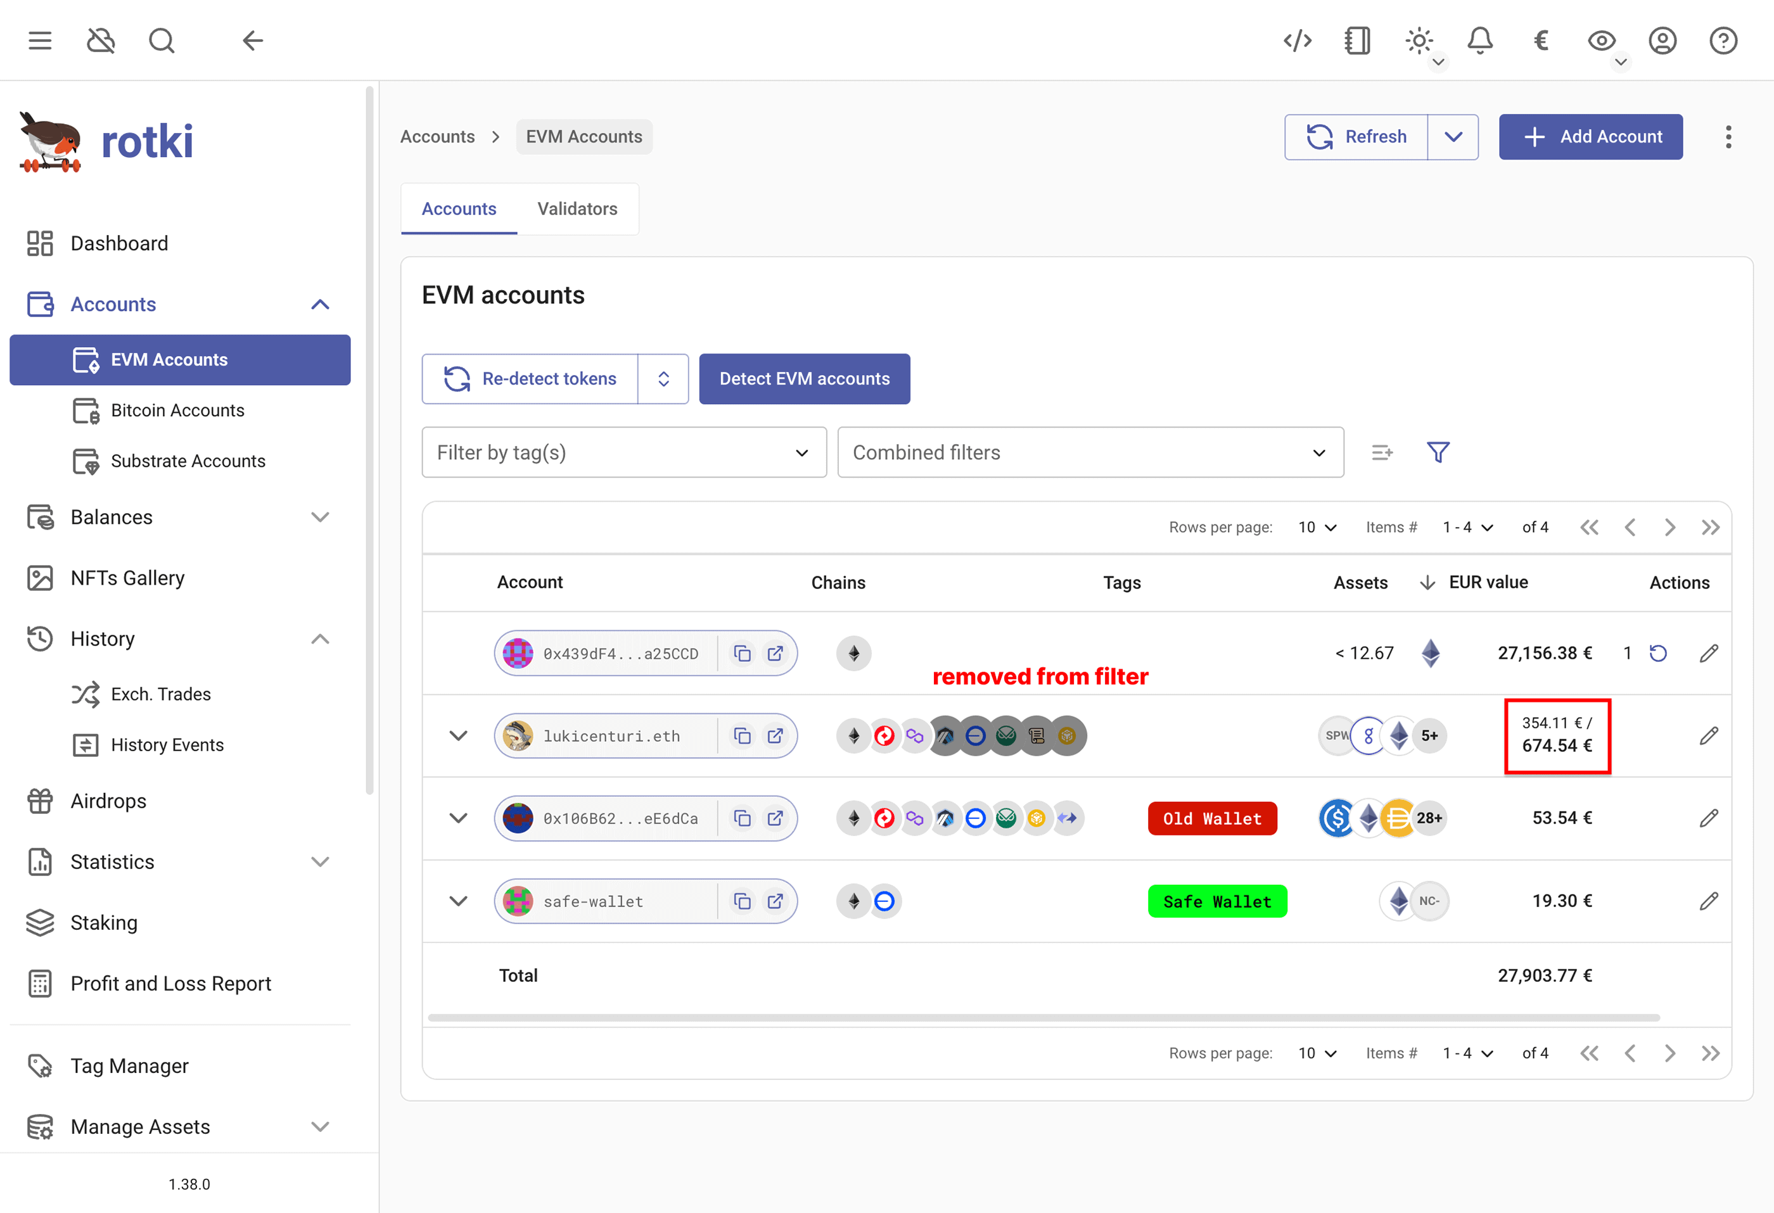Click the cloud sync disabled icon

[x=101, y=41]
